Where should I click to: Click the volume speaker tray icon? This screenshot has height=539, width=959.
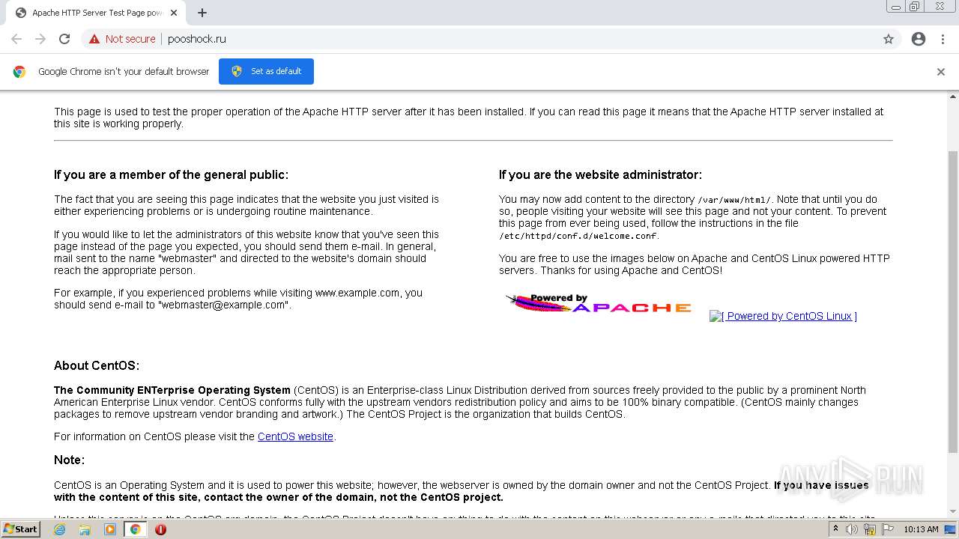click(x=852, y=529)
